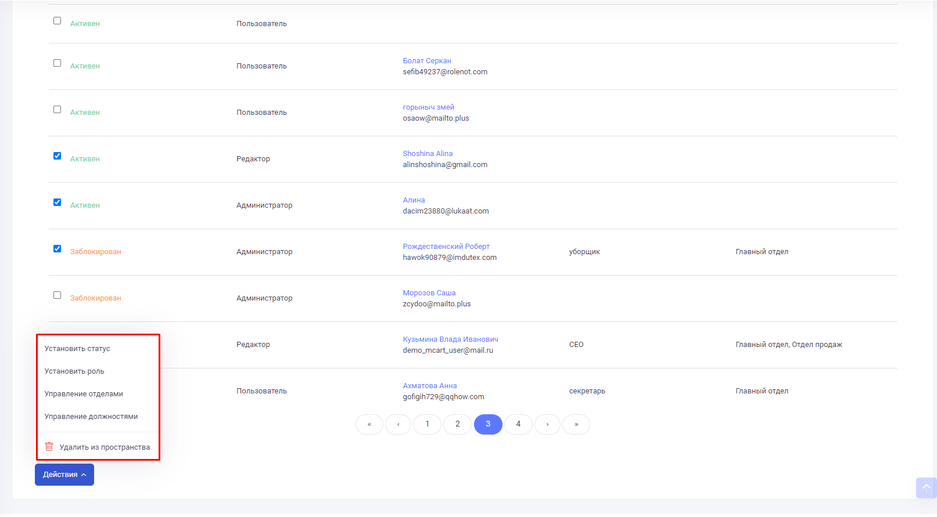Click the Главный отдел, Отдел продаж cell
This screenshot has width=937, height=517.
[x=789, y=345]
